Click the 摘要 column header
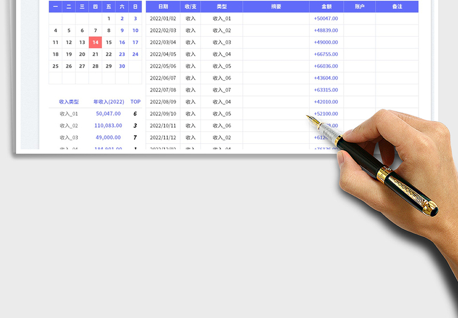Screen dimensions: 458x318 (276, 7)
